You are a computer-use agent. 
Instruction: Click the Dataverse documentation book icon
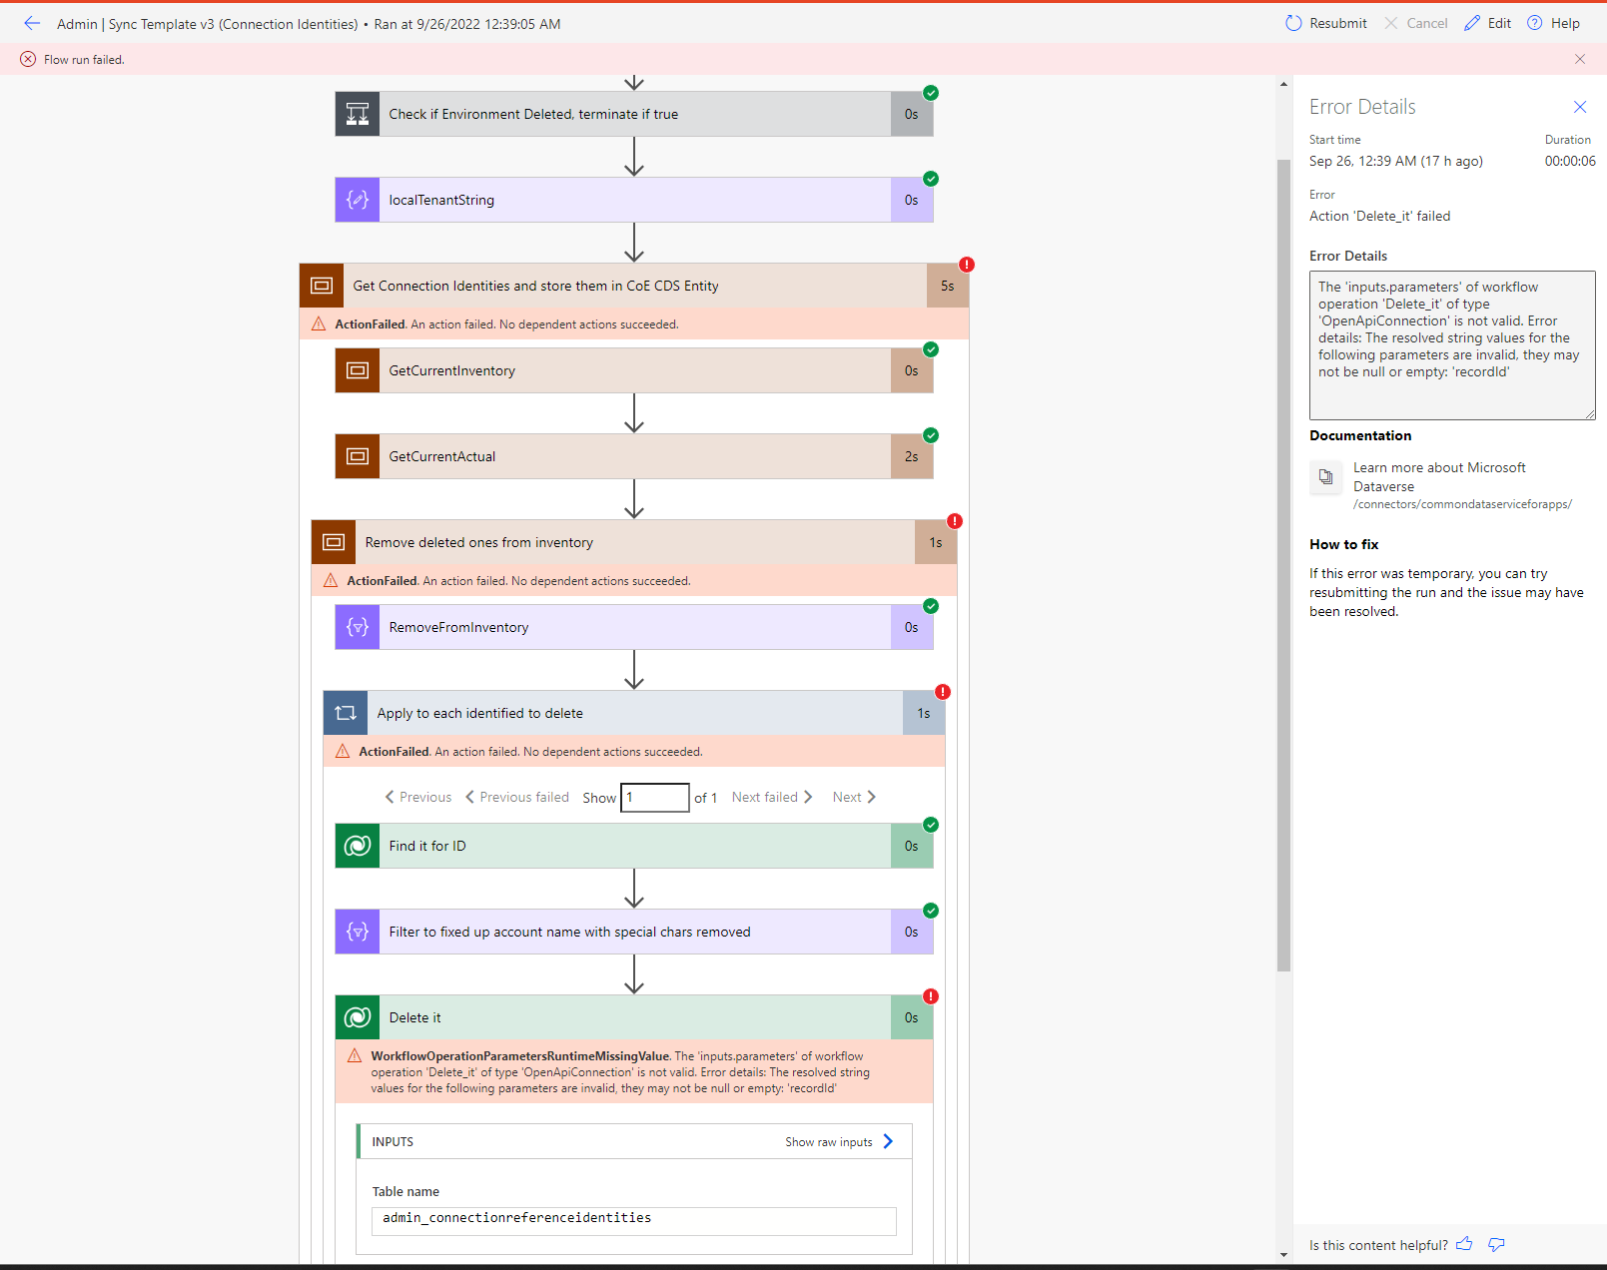pyautogui.click(x=1325, y=477)
